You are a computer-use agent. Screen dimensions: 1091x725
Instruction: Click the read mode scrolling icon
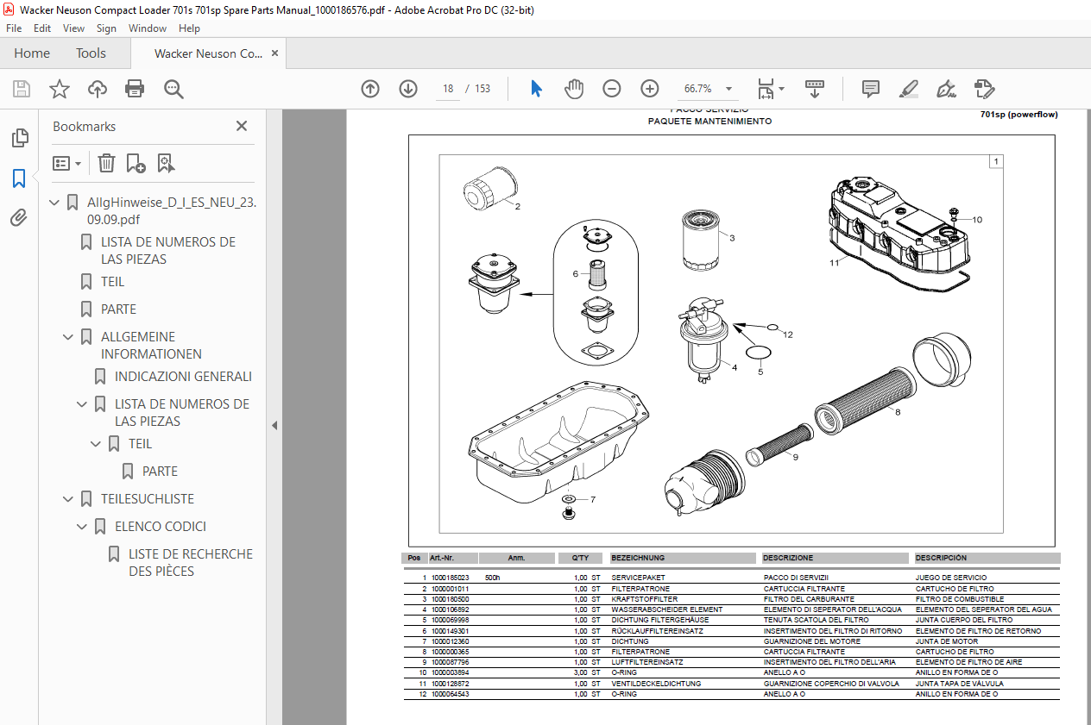[816, 89]
